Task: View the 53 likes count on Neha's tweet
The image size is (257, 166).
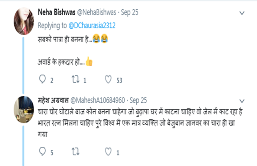Action: (x=119, y=80)
